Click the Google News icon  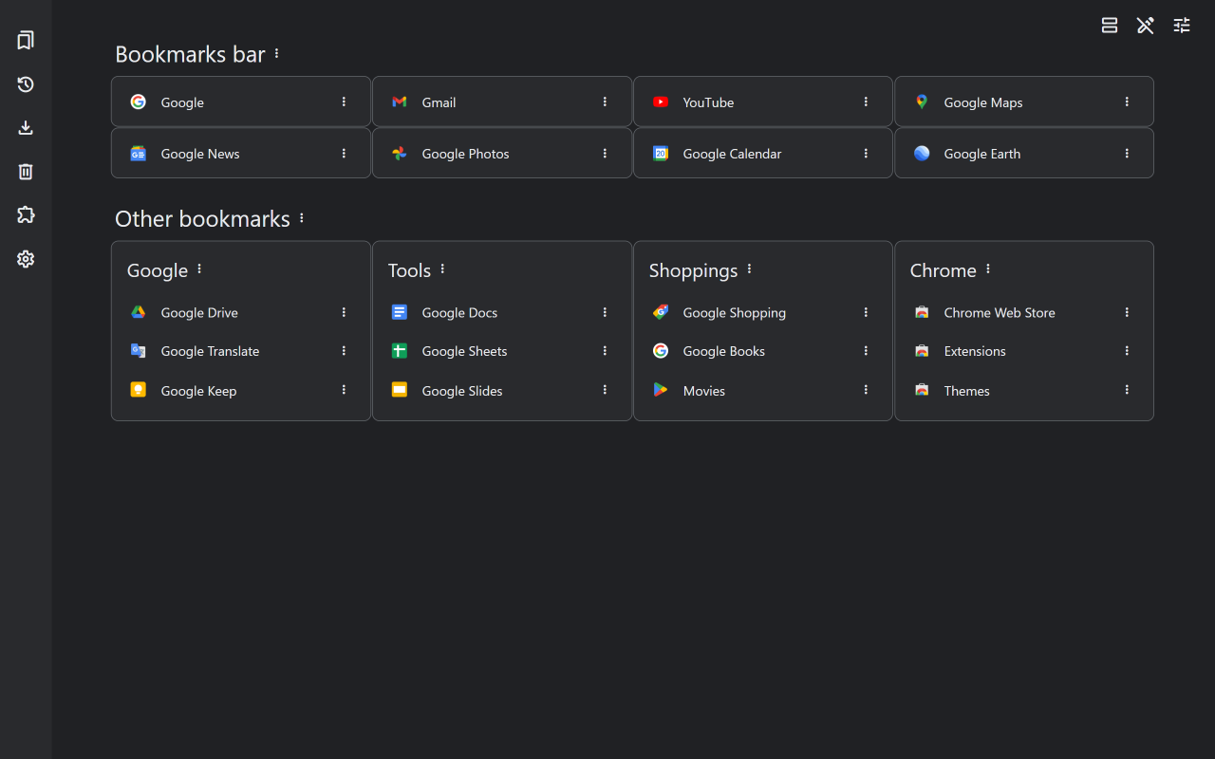(139, 153)
